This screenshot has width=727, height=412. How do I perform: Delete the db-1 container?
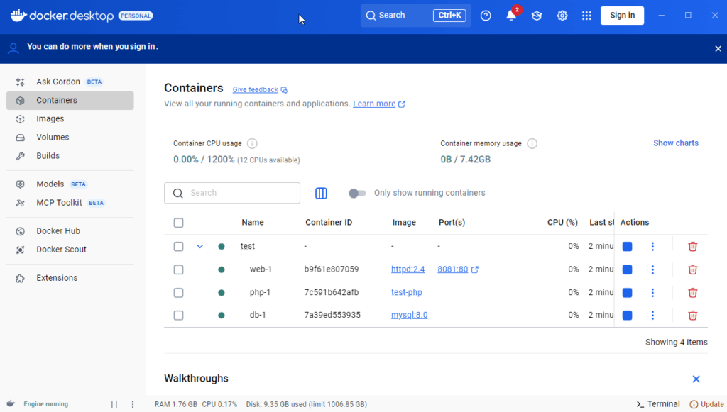pyautogui.click(x=693, y=316)
